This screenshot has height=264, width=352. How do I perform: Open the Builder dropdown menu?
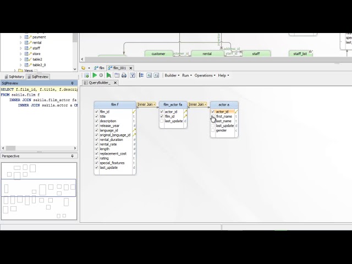click(172, 75)
